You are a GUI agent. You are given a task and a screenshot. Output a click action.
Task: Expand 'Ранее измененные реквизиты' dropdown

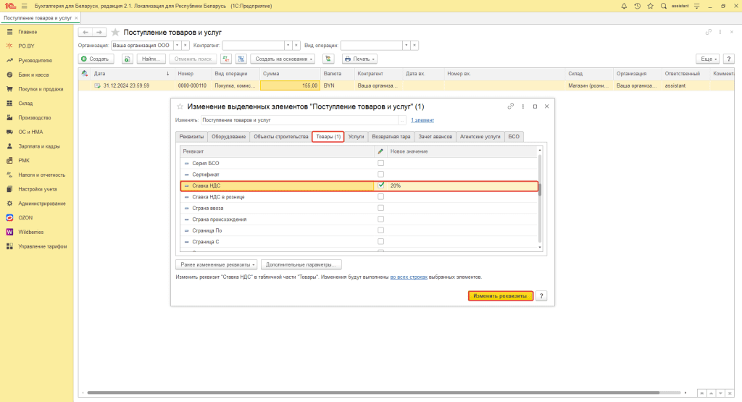point(217,264)
